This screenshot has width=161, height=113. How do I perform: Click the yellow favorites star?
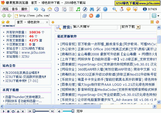3,22
